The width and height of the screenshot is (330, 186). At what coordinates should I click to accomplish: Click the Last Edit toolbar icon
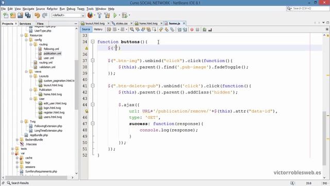coord(109,29)
